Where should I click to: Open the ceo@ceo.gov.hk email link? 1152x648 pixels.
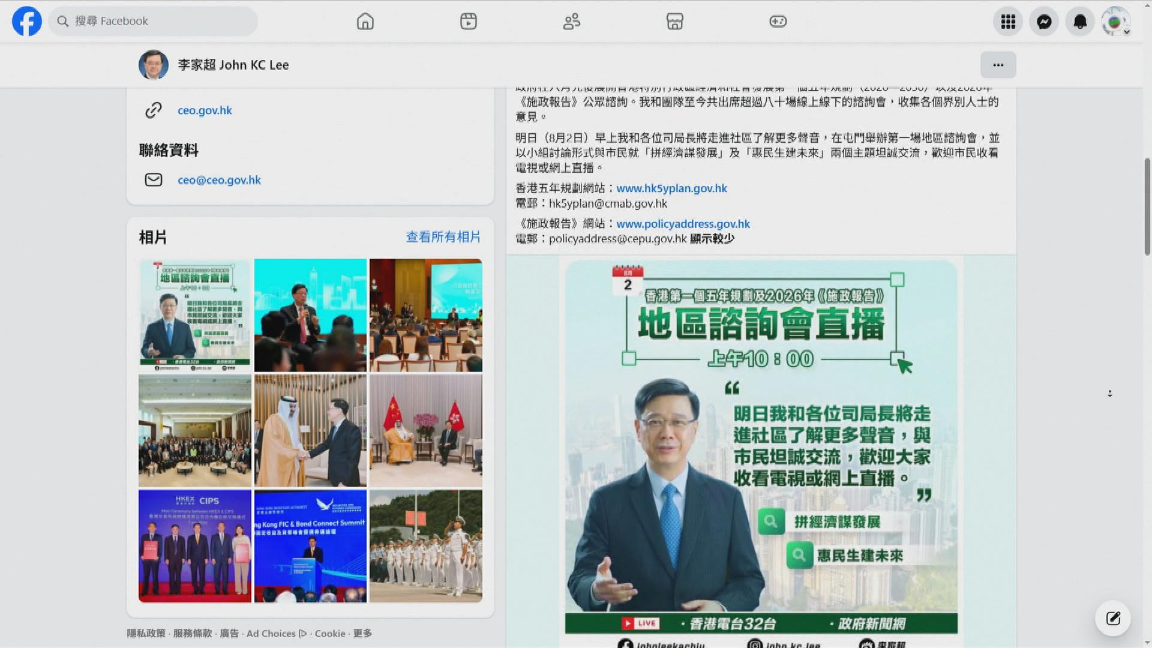point(219,180)
